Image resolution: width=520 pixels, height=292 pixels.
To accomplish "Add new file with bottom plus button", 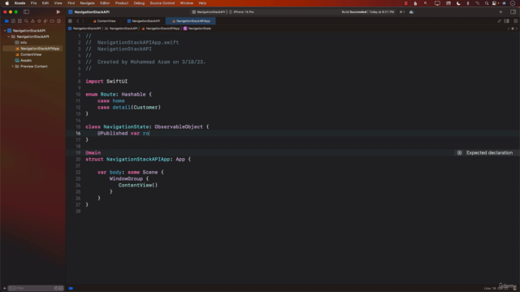I will pyautogui.click(x=4, y=289).
